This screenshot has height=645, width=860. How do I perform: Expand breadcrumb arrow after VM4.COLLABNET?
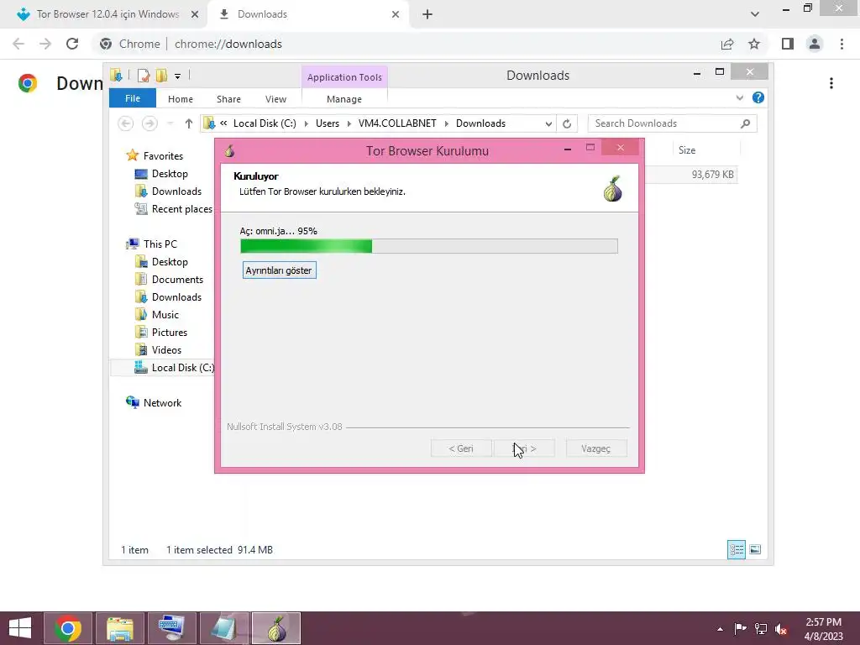click(446, 124)
